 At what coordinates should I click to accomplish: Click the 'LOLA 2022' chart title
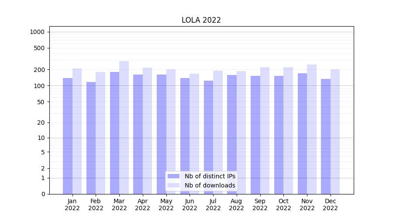click(201, 20)
